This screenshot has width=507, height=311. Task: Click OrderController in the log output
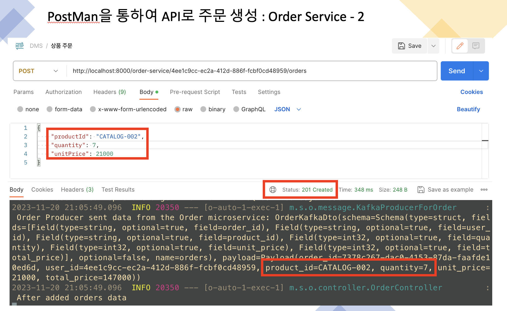click(406, 288)
